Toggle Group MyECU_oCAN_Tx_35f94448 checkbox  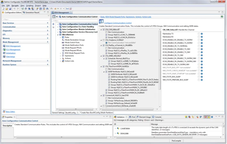tap(106, 35)
